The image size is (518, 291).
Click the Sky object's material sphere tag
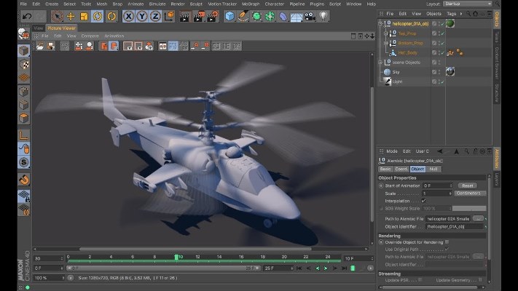point(450,71)
